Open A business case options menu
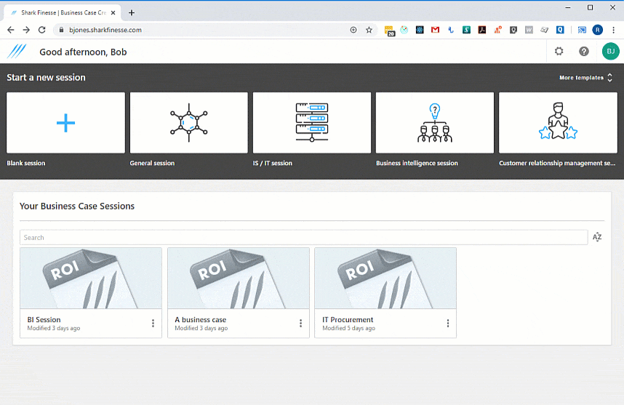 point(300,324)
